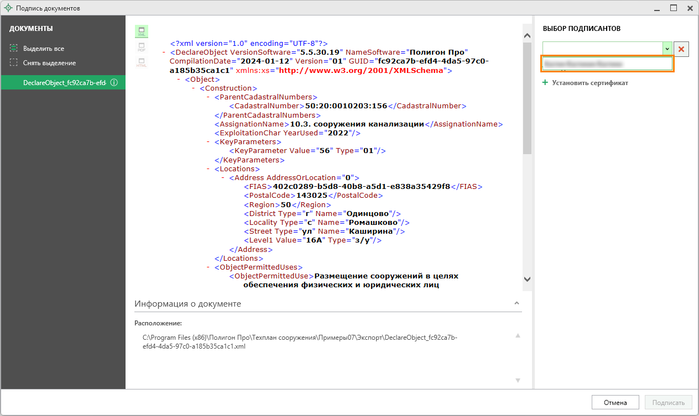Open the signer selection dropdown arrow
The image size is (699, 416).
point(667,49)
